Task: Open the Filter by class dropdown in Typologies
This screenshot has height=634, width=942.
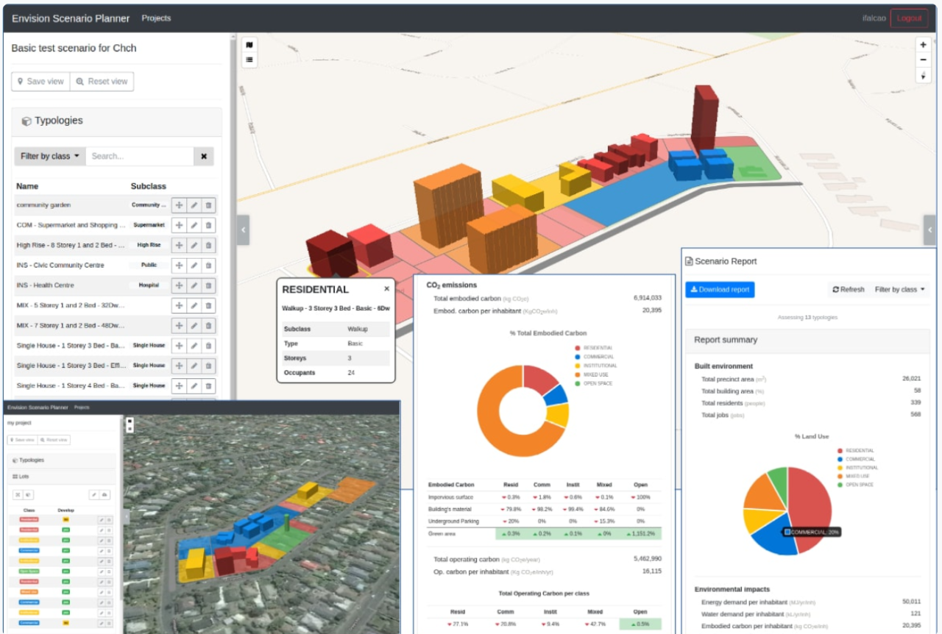Action: [x=49, y=156]
